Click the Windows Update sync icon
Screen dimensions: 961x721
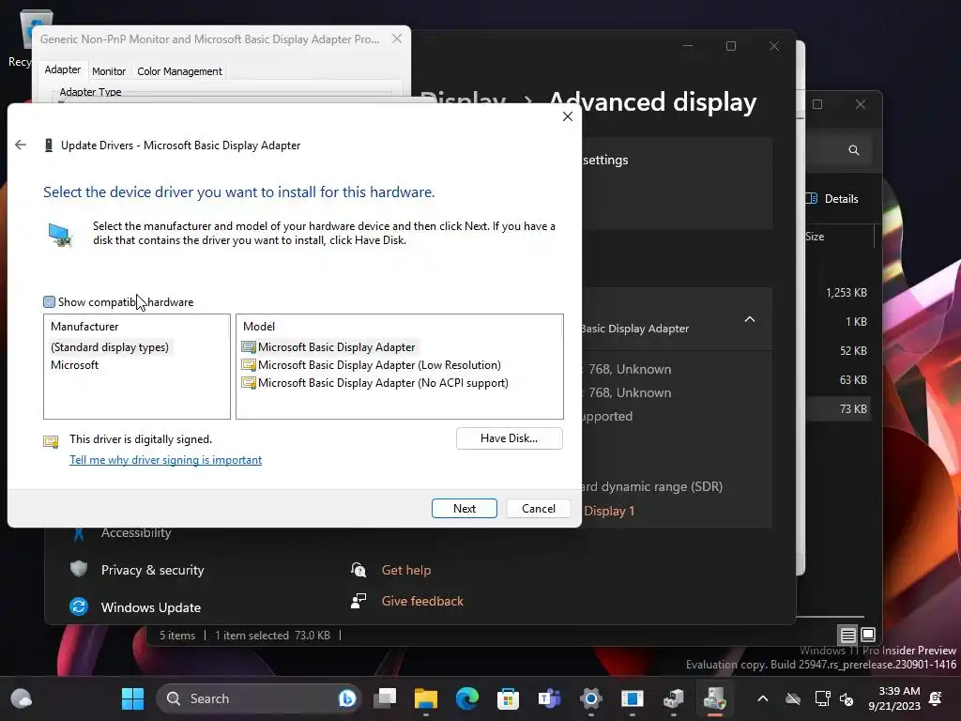coord(79,606)
